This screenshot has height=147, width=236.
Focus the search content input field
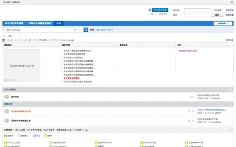pos(39,30)
